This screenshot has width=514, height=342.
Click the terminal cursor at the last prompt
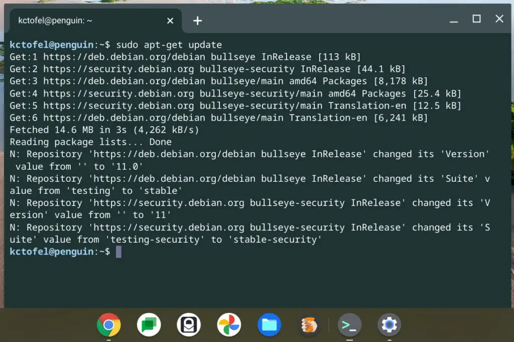(x=118, y=252)
